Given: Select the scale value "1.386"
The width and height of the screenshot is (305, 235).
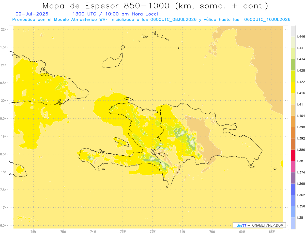Looking at the screenshot, I should click(301, 150).
